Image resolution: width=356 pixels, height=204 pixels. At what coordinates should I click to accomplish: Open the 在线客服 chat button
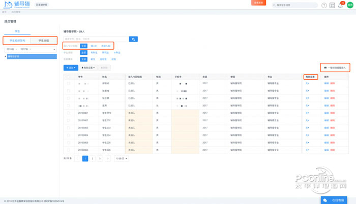[334, 200]
